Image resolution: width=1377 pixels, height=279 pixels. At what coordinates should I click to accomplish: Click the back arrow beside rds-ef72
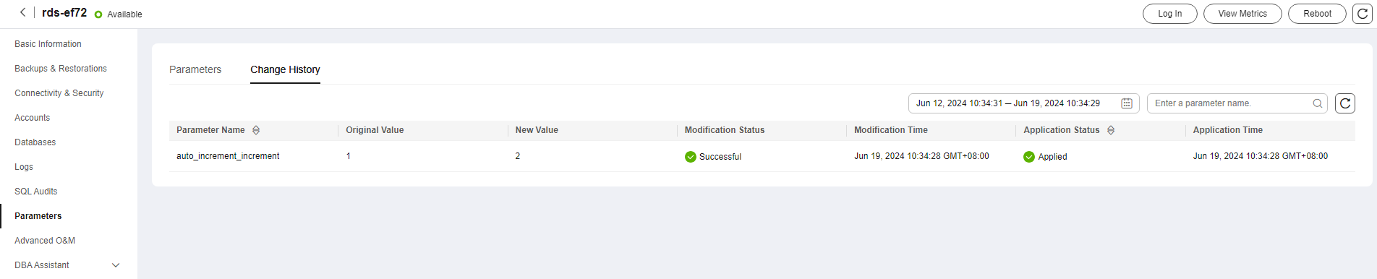pos(23,12)
